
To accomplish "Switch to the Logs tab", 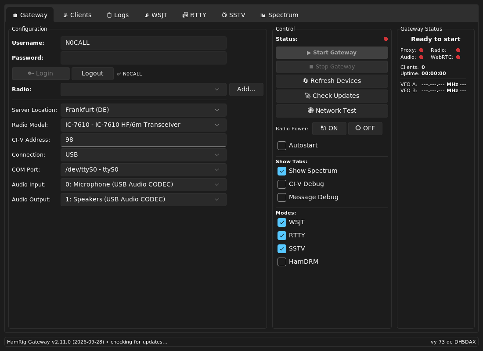I will point(118,15).
